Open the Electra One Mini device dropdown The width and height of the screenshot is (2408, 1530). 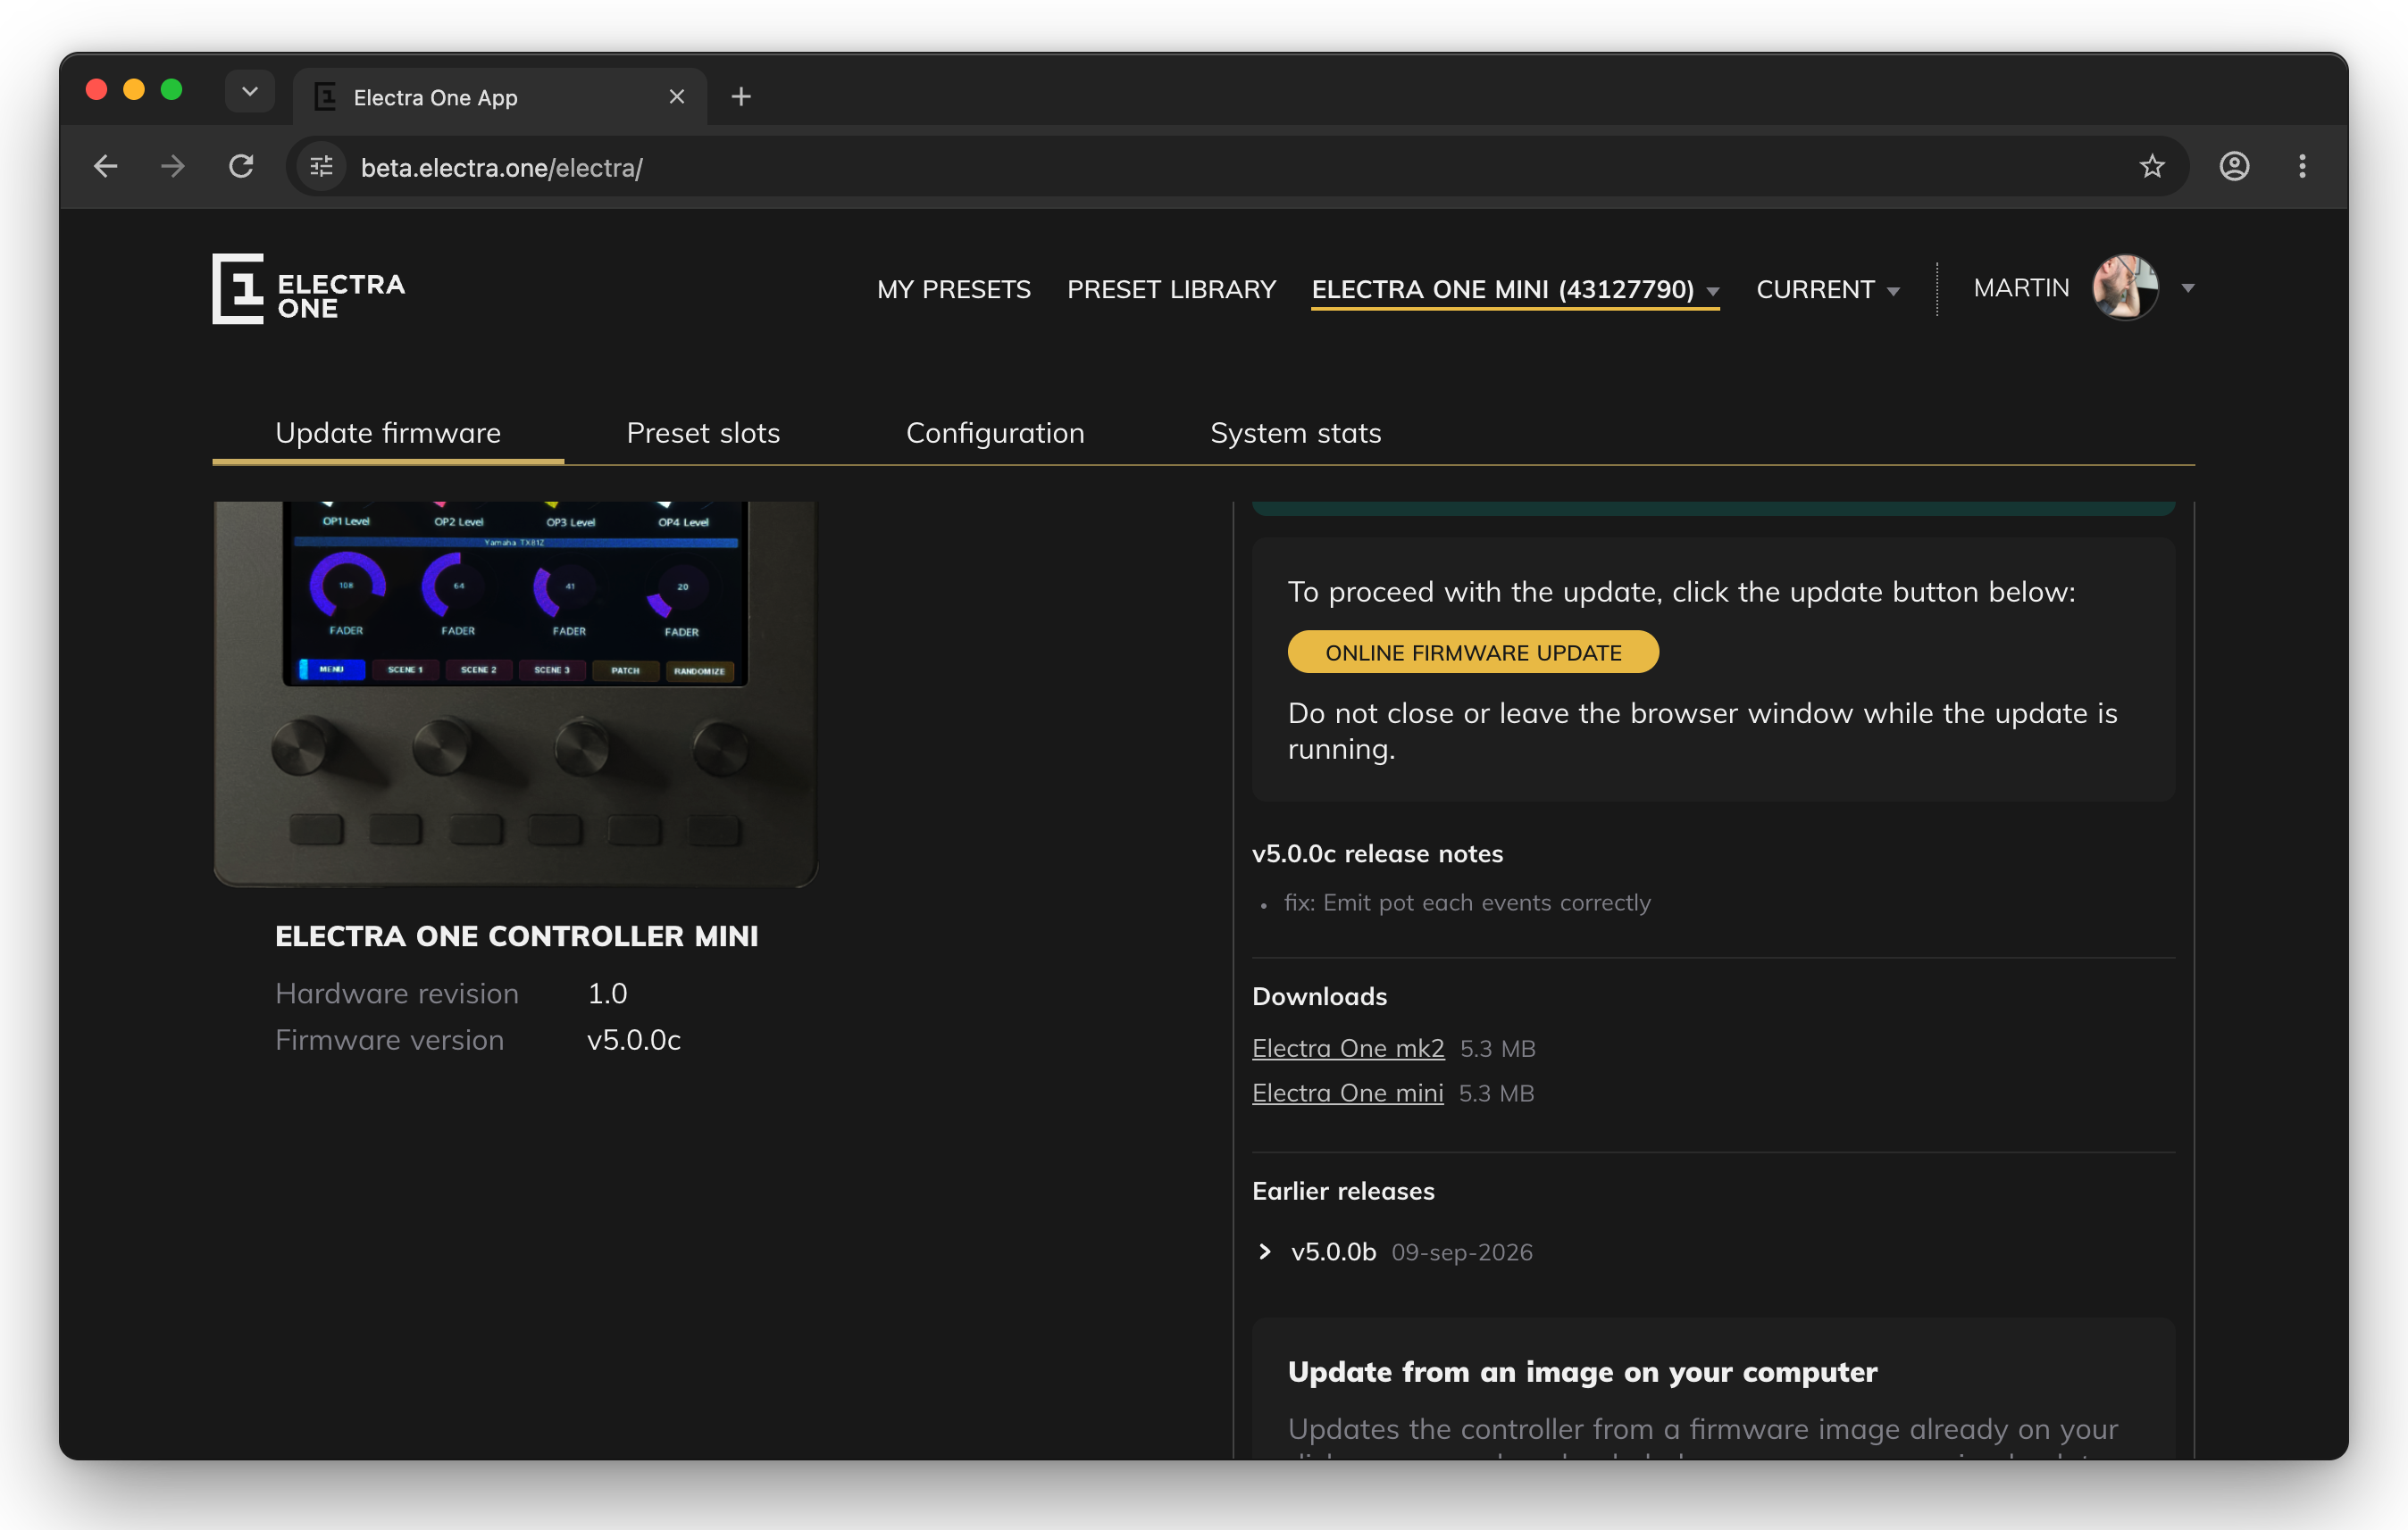click(x=1515, y=289)
